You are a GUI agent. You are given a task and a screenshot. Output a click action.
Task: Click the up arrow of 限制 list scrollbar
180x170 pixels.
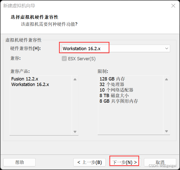click(x=166, y=79)
